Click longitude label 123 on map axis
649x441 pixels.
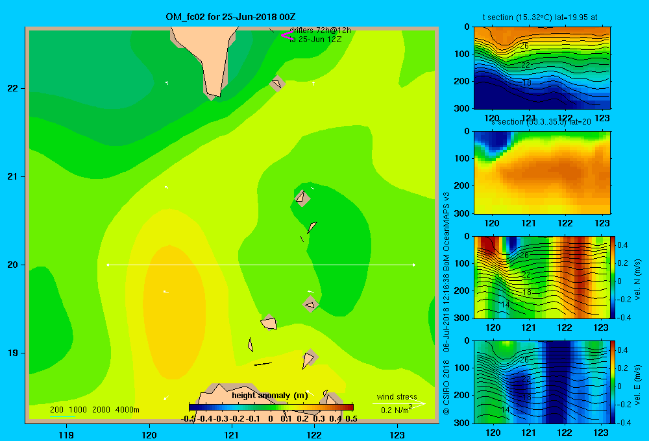click(397, 435)
